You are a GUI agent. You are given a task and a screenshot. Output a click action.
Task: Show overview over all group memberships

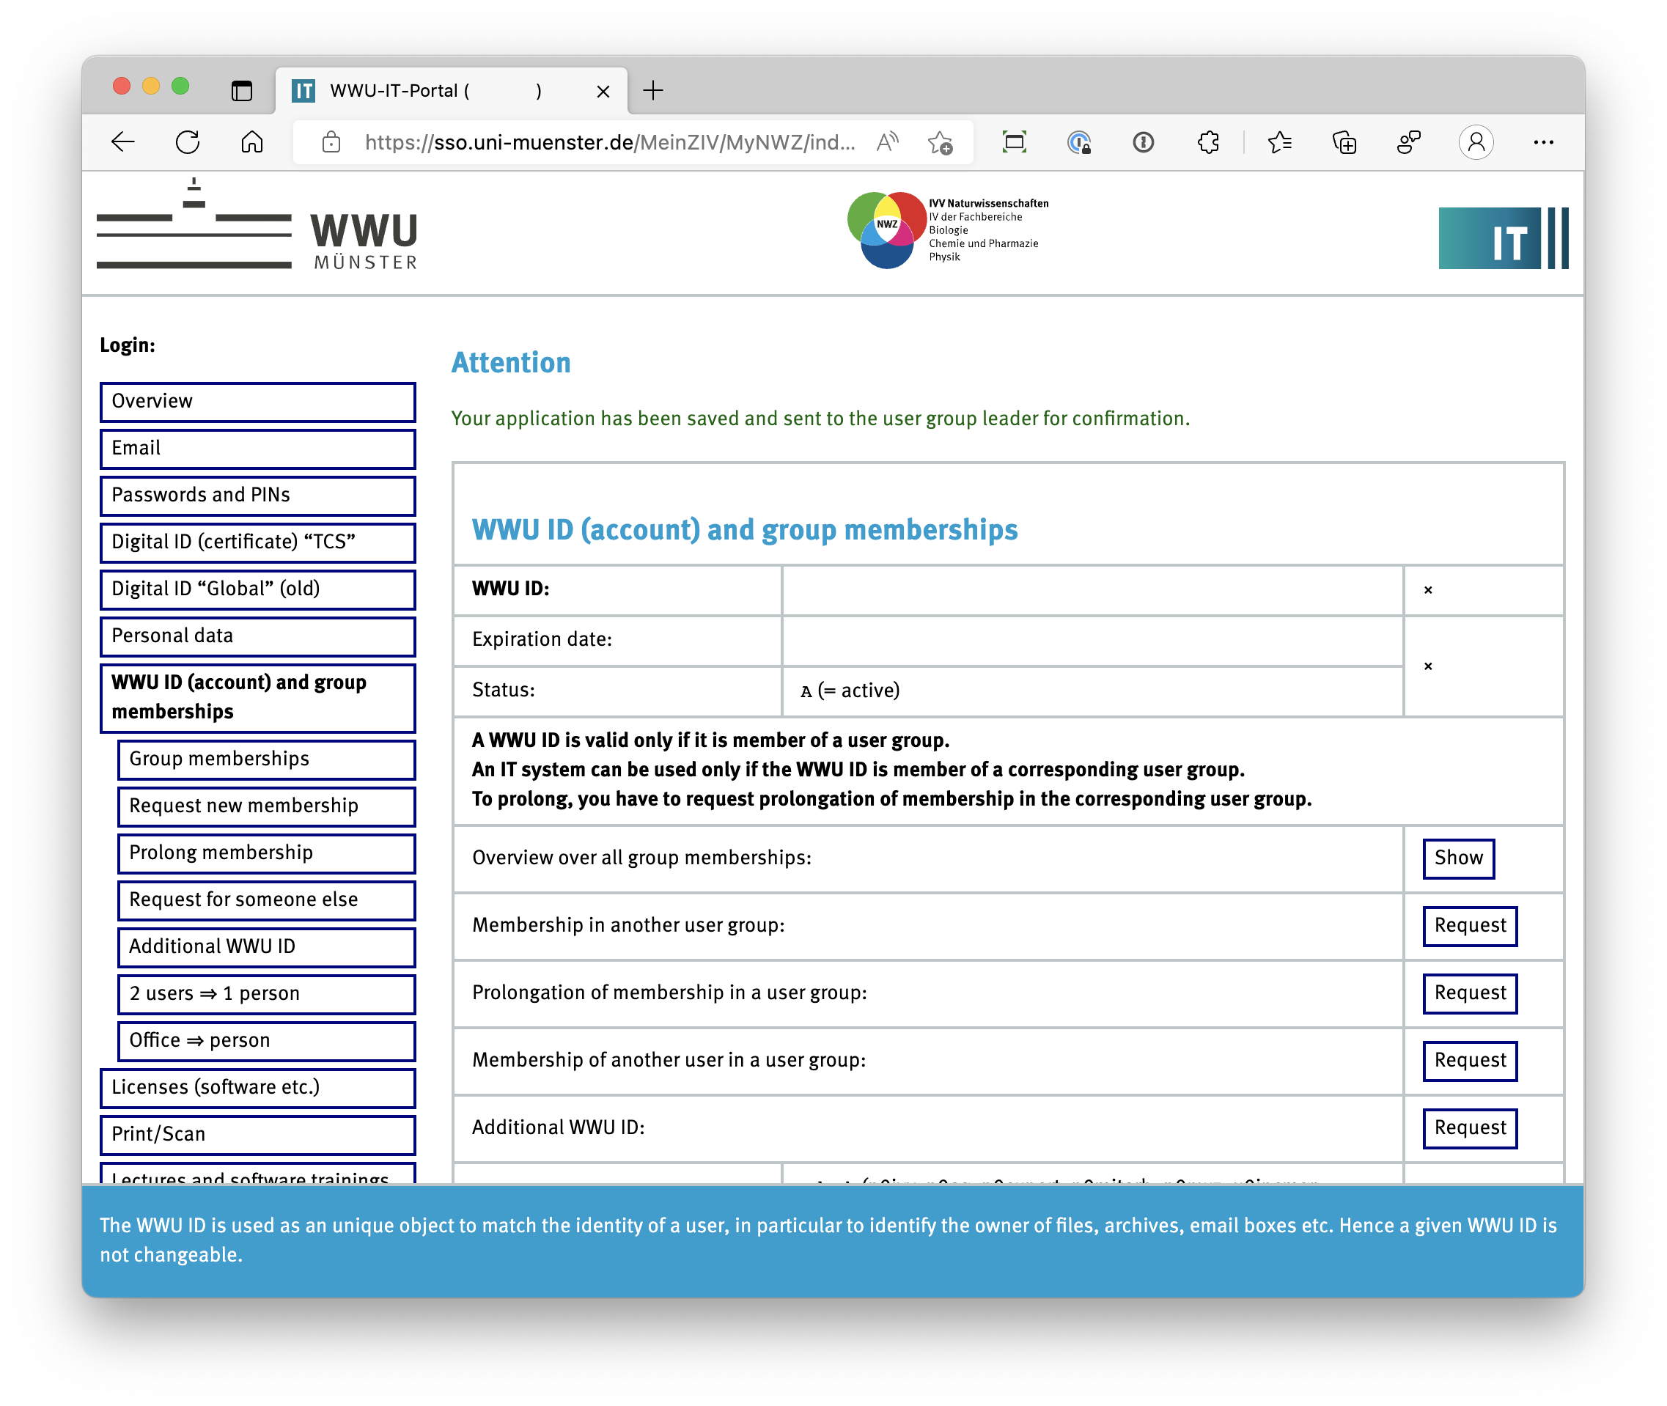point(1457,858)
